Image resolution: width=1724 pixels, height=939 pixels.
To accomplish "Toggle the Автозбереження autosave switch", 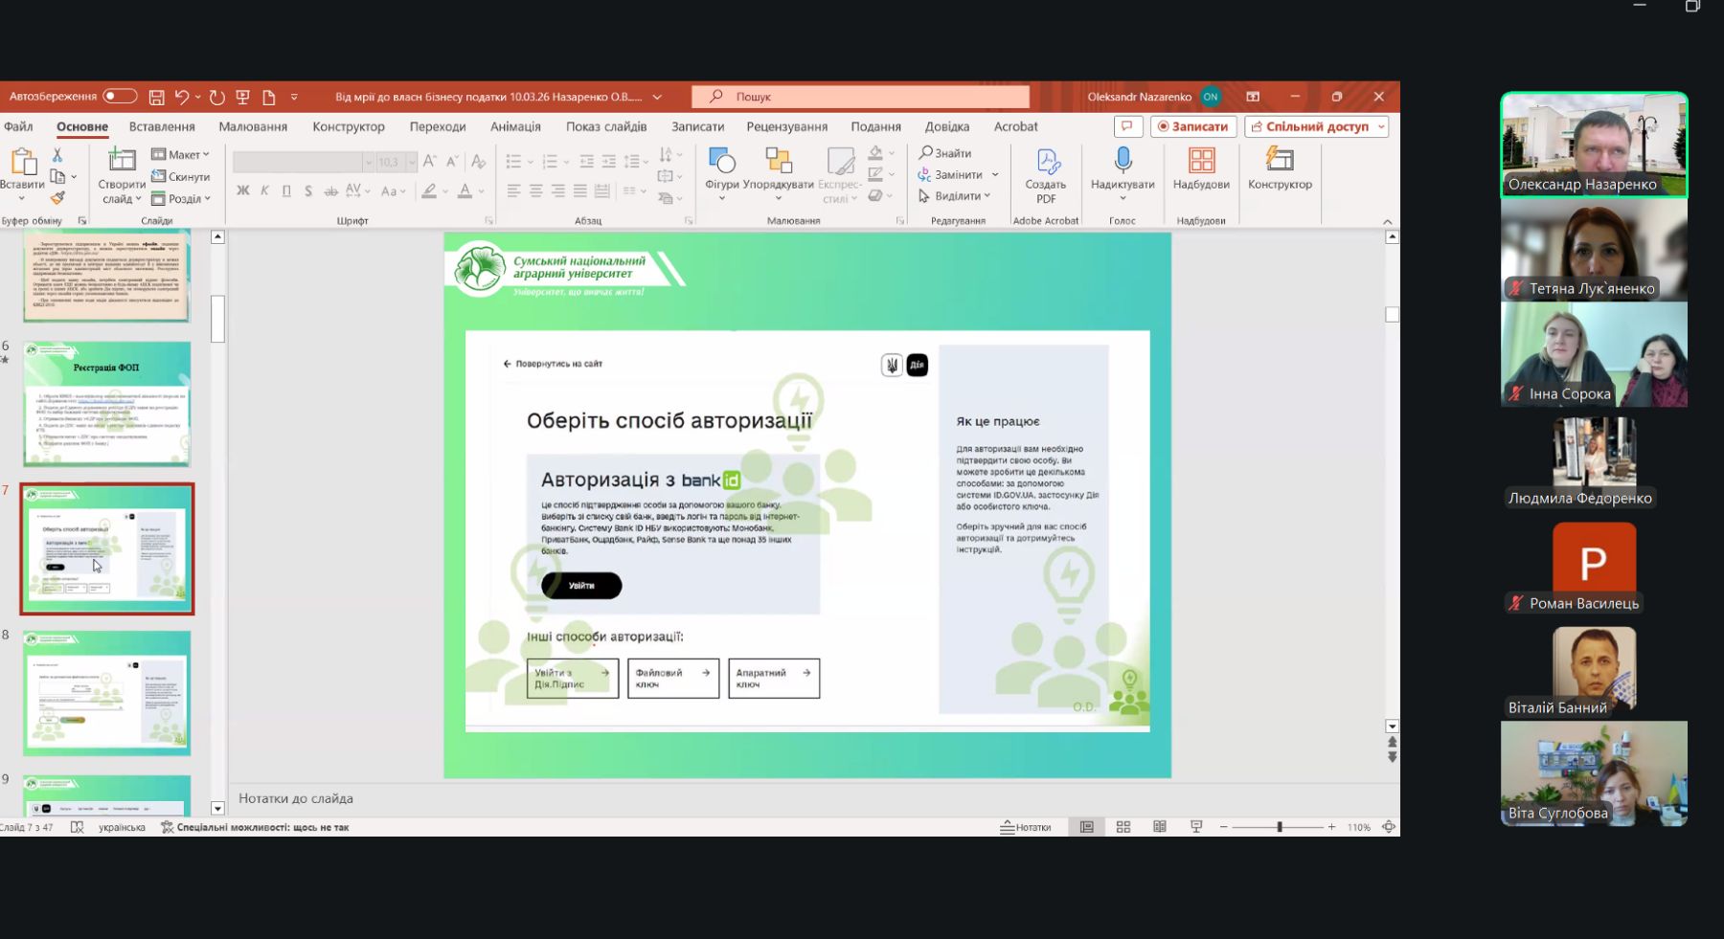I will coord(121,96).
